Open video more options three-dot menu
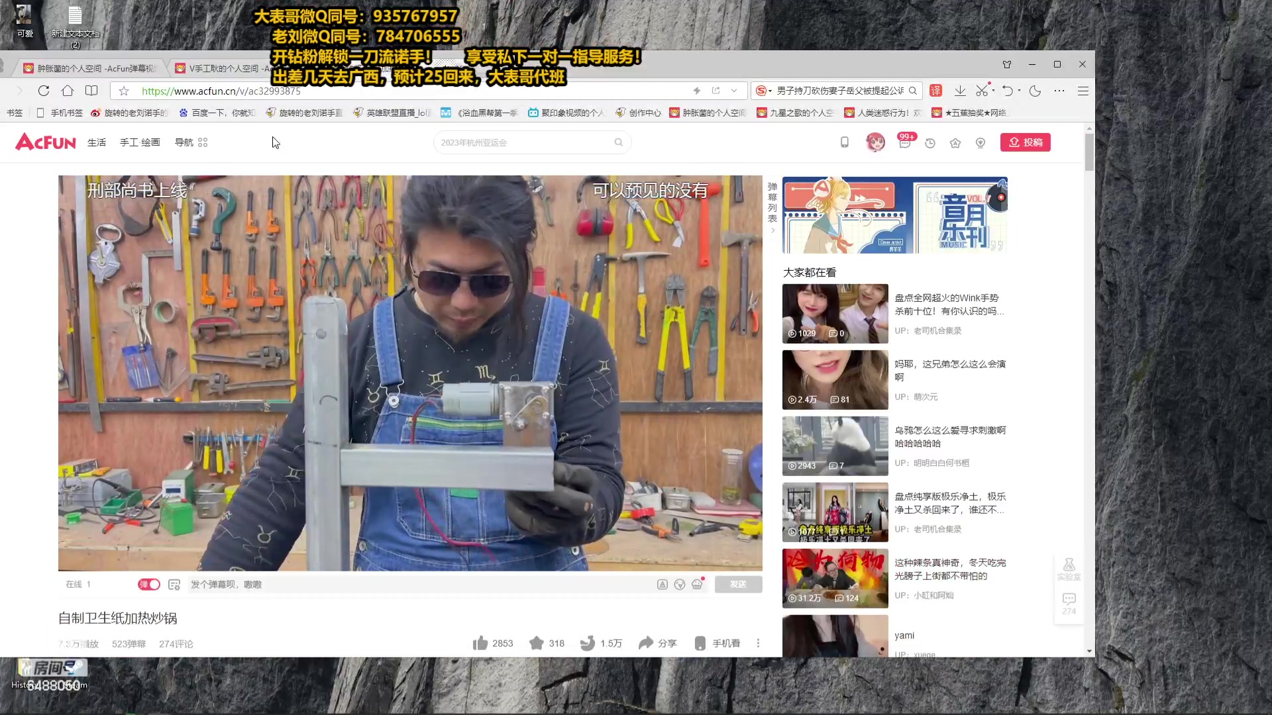This screenshot has height=715, width=1272. pos(758,643)
